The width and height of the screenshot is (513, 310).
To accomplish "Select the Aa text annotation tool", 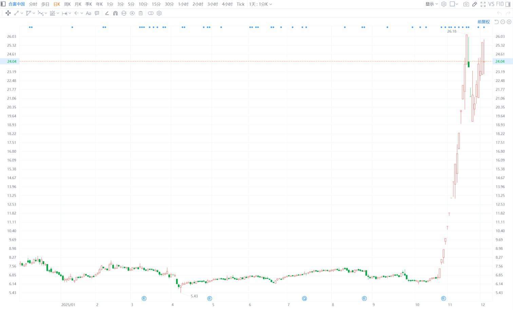I will tap(89, 13).
